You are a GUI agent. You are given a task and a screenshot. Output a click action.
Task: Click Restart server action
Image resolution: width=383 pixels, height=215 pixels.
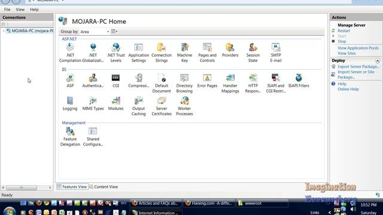(344, 30)
